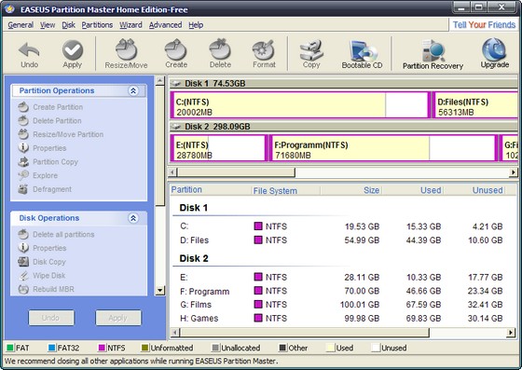522x370 pixels.
Task: Select the C: row in partition list
Action: pos(341,226)
